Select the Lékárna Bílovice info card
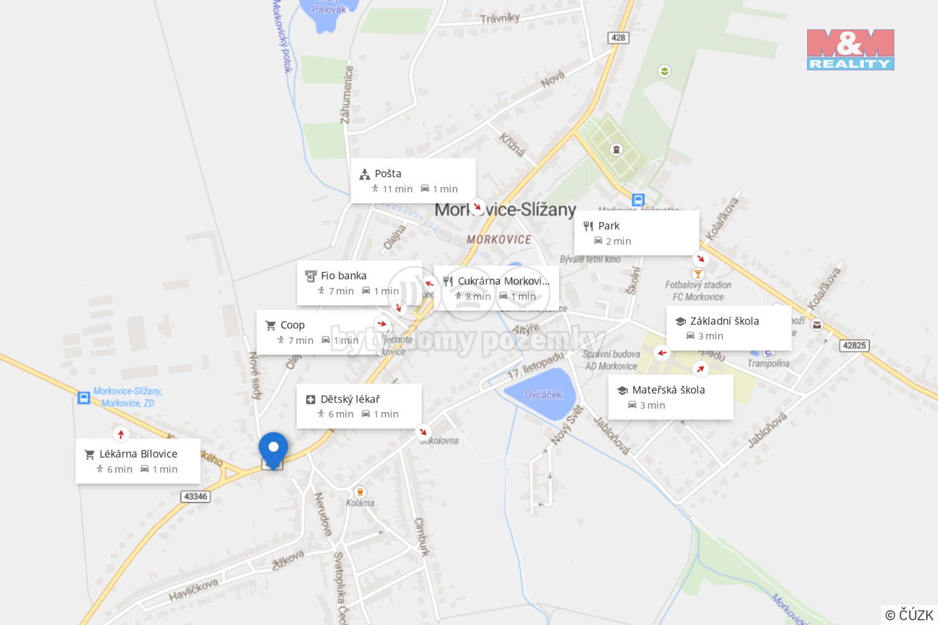 138,462
